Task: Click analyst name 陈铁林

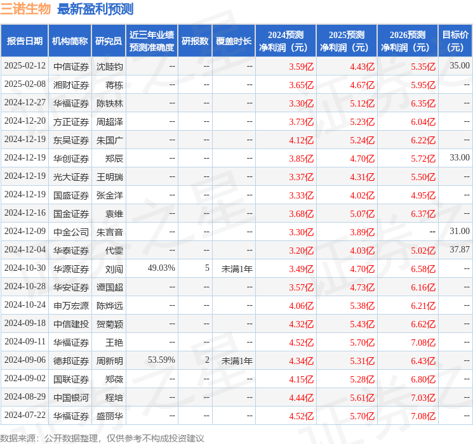Action: [x=109, y=103]
